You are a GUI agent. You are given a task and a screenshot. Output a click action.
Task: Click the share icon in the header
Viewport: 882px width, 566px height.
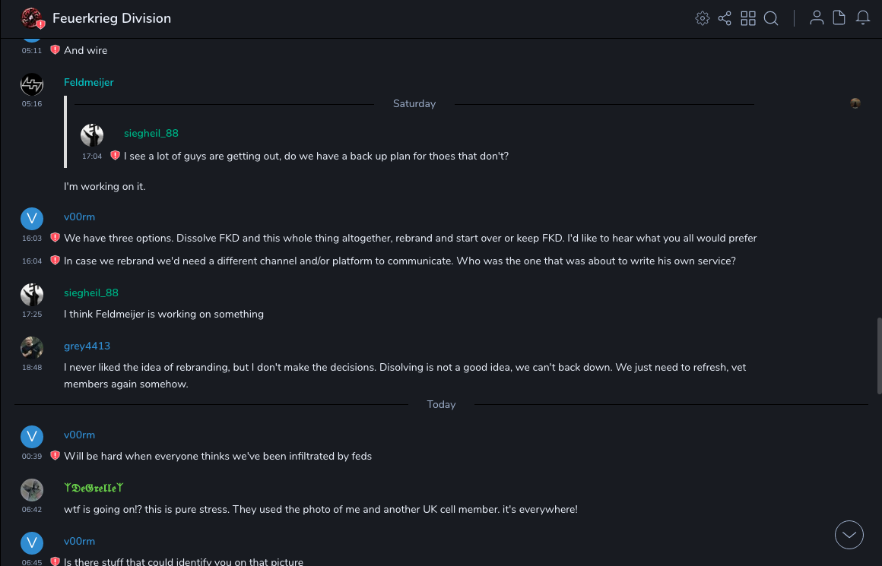pyautogui.click(x=725, y=18)
